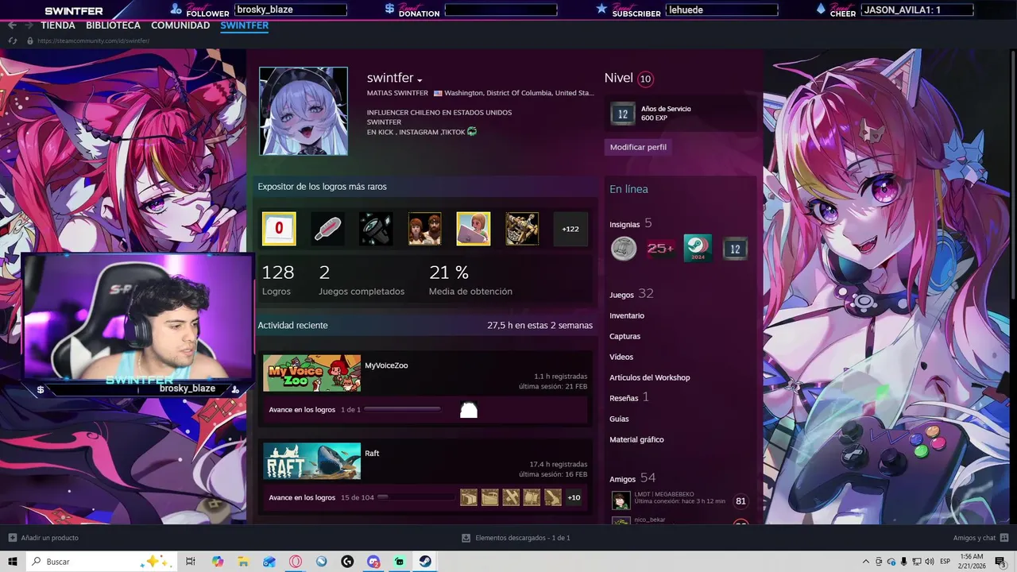
Task: Select the SWINTFER profile menu
Action: click(245, 25)
